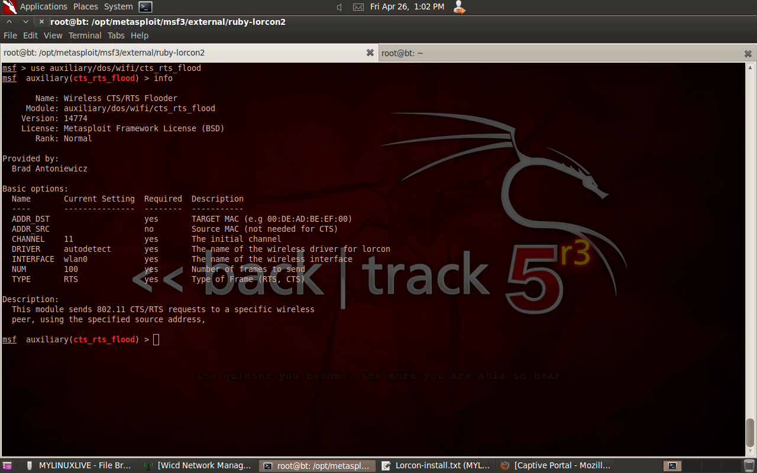The width and height of the screenshot is (757, 473).
Task: Click "Source MAC (not needed for CTS)" description
Action: (x=265, y=229)
